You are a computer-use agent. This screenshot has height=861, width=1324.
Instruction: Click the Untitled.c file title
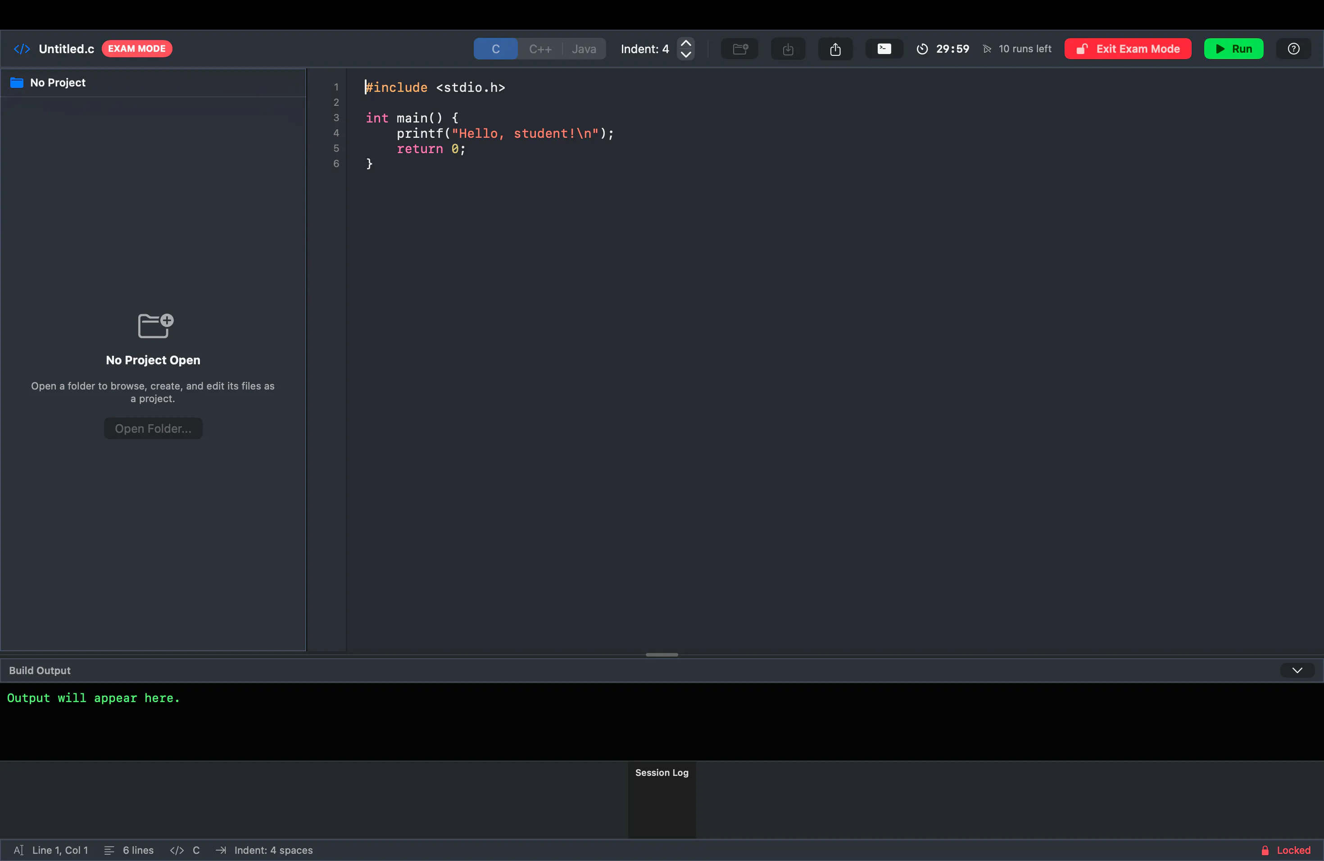tap(66, 49)
